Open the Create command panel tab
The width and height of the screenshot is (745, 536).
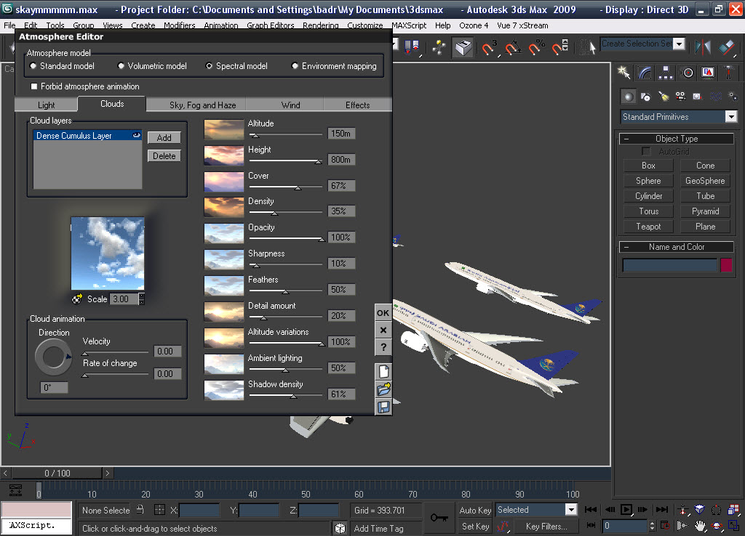pos(624,73)
